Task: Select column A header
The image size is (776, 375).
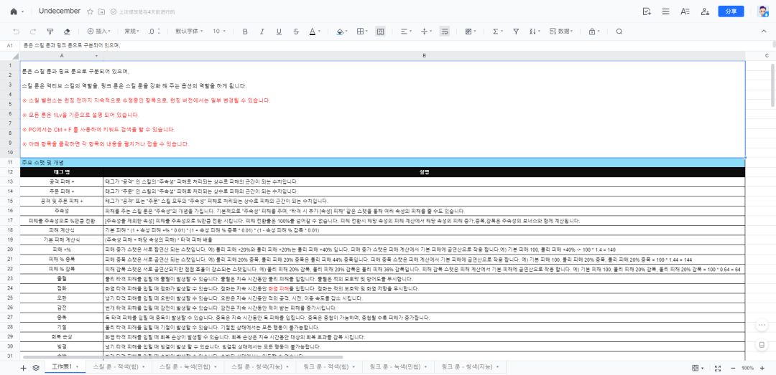Action: point(61,56)
